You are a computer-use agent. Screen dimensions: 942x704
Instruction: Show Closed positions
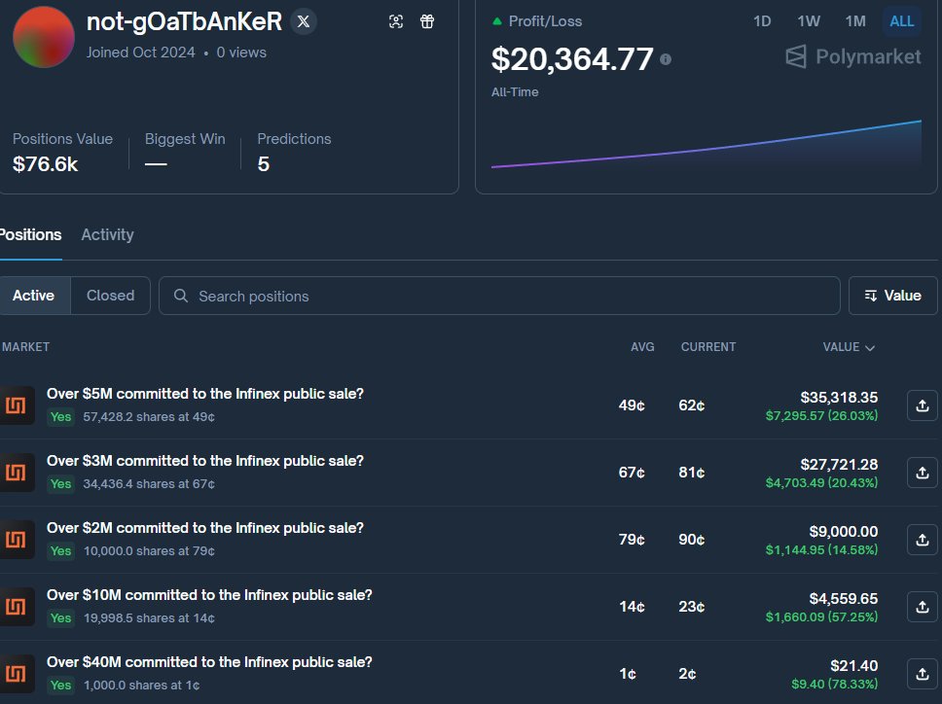[111, 296]
